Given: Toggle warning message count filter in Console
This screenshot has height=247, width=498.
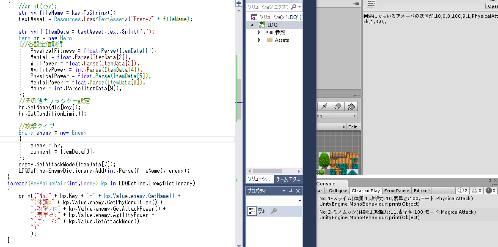Looking at the screenshot, I should coord(476,190).
